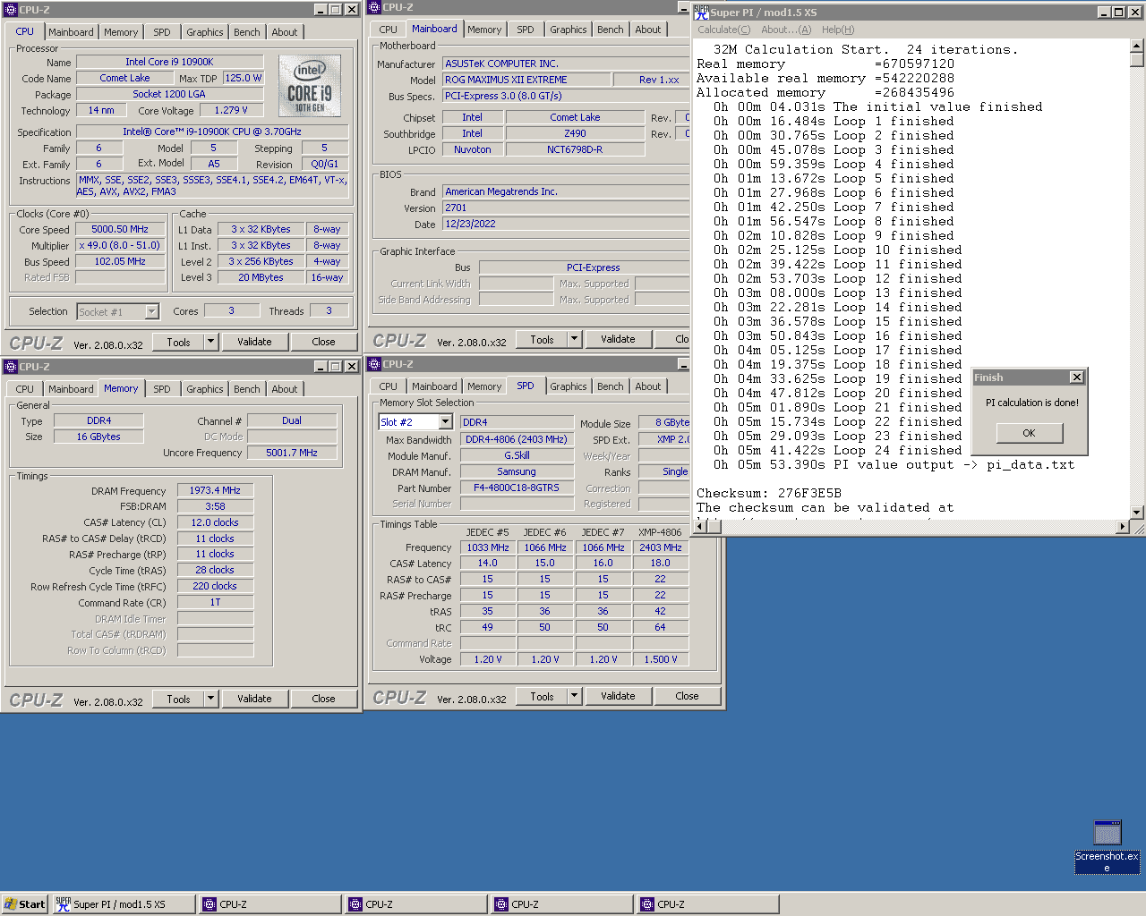Click the PI value output pi_data.txt line

[x=894, y=464]
